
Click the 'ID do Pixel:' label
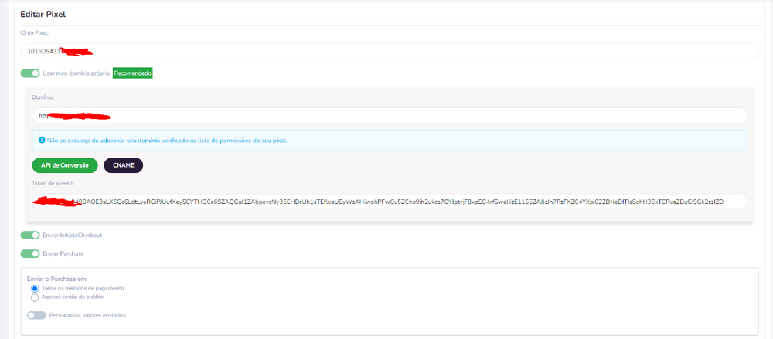tap(35, 32)
